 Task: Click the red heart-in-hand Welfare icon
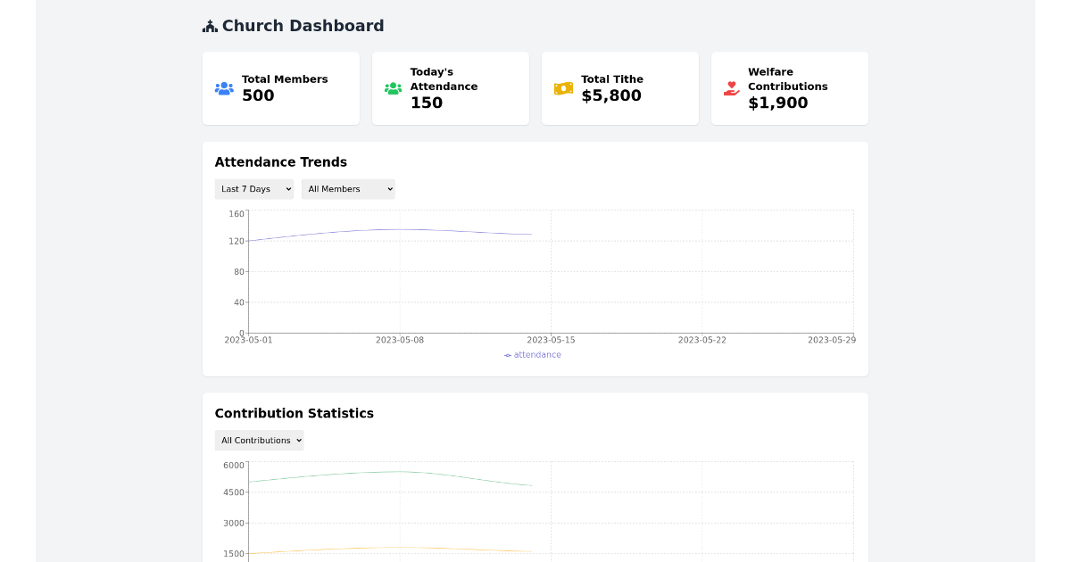point(730,88)
